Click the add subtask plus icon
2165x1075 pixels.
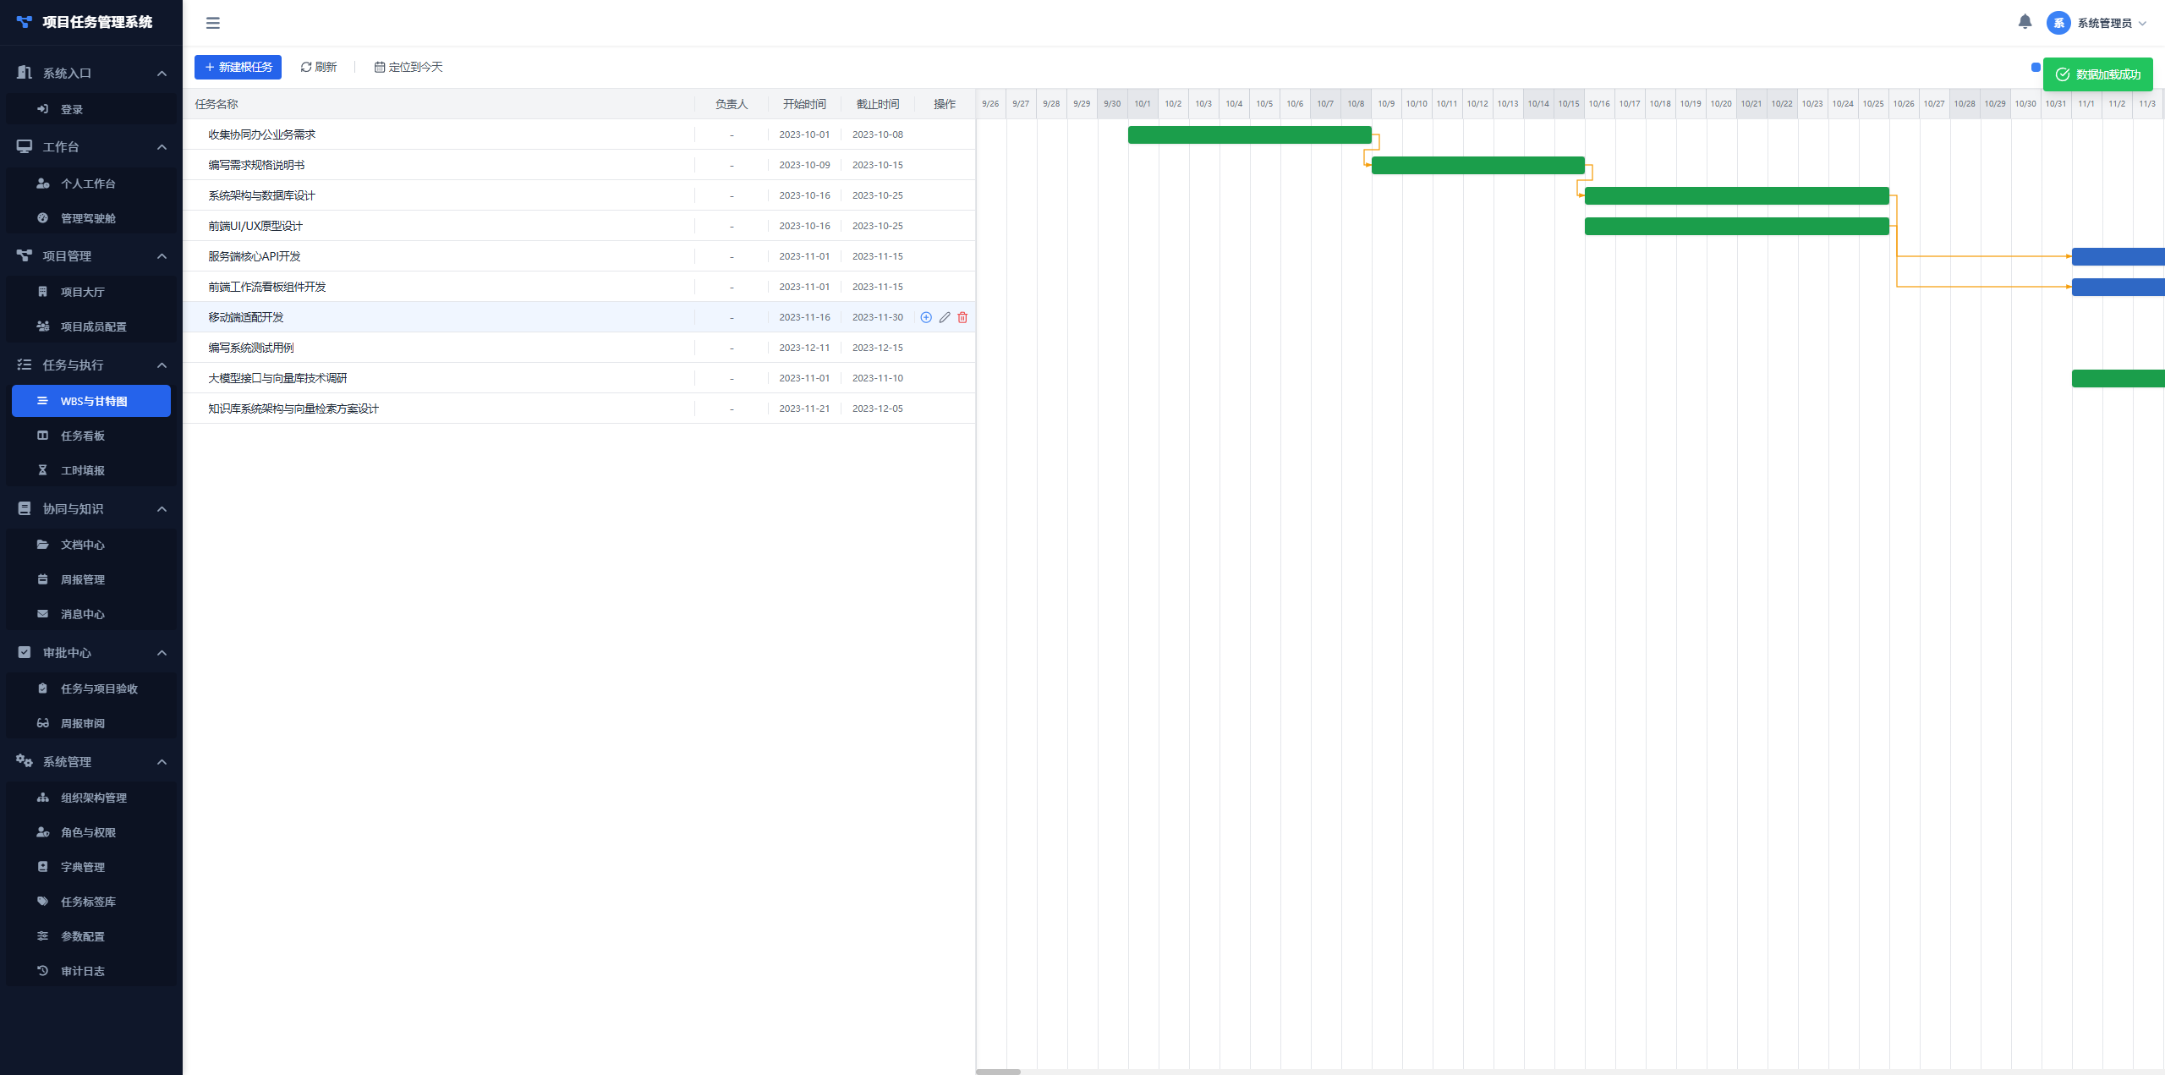[x=926, y=317]
